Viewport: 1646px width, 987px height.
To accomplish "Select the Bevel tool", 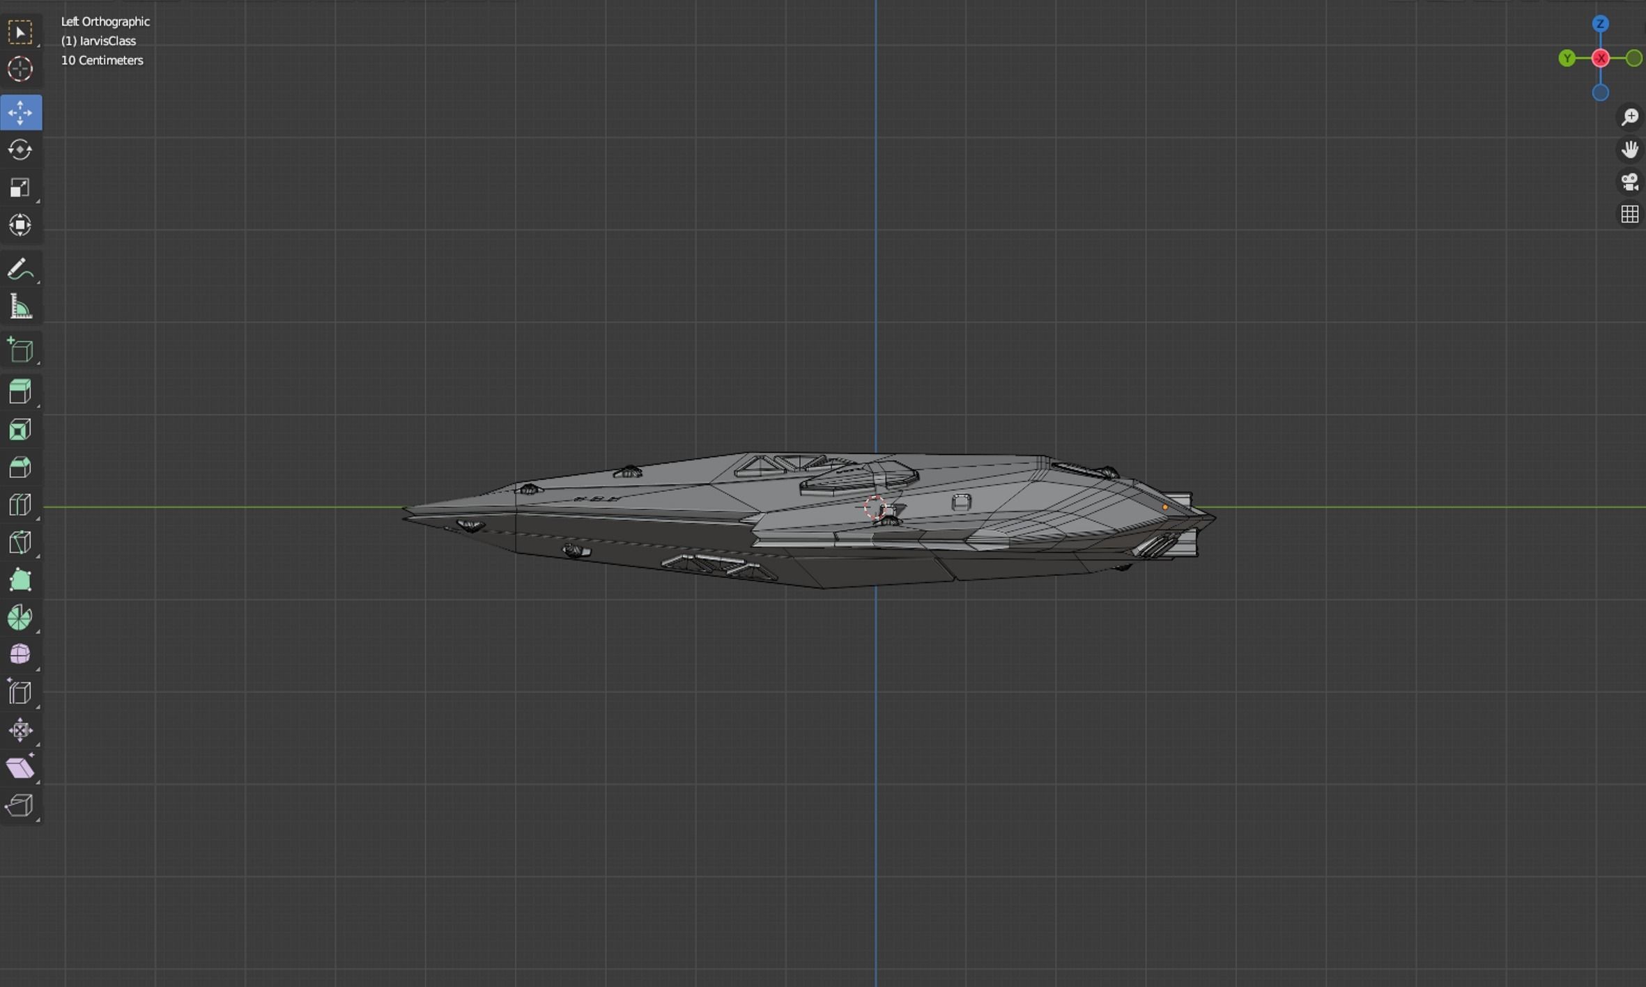I will (x=20, y=467).
